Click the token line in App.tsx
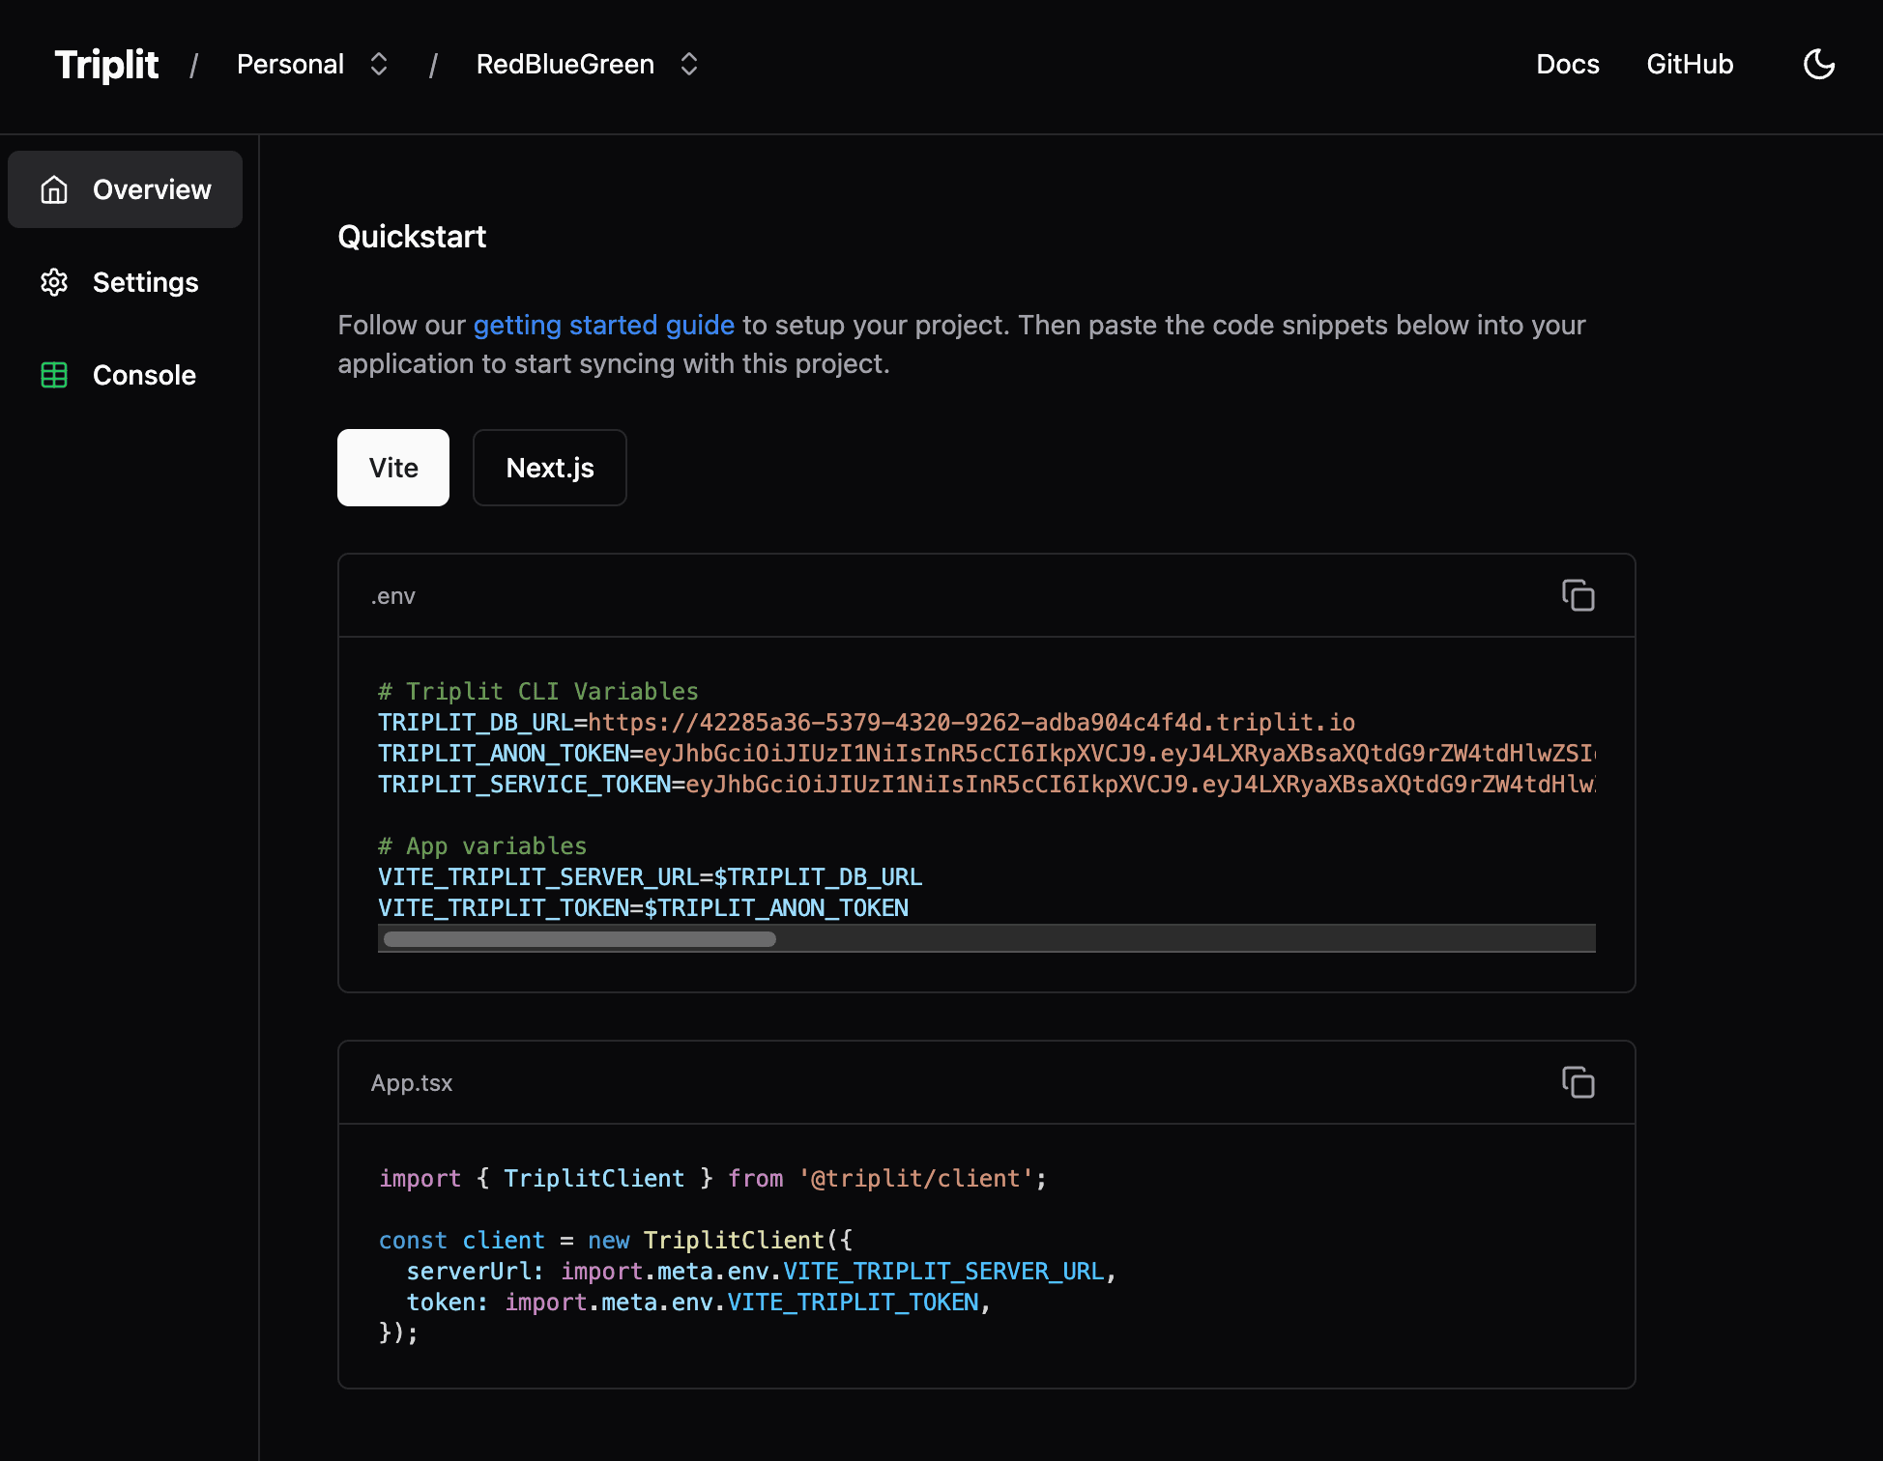The image size is (1883, 1461). pyautogui.click(x=699, y=1303)
